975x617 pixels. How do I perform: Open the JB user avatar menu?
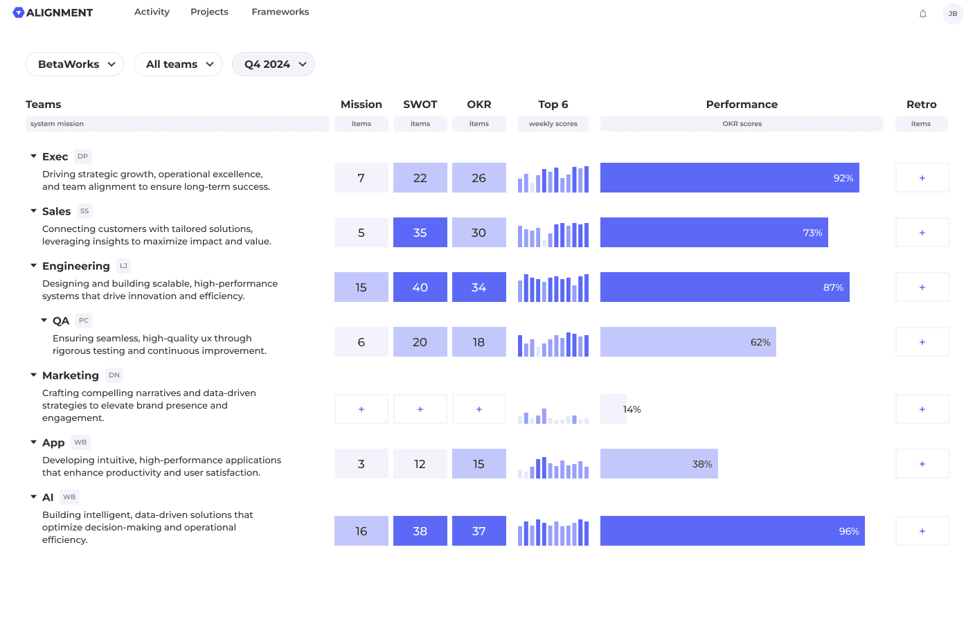[x=953, y=14]
